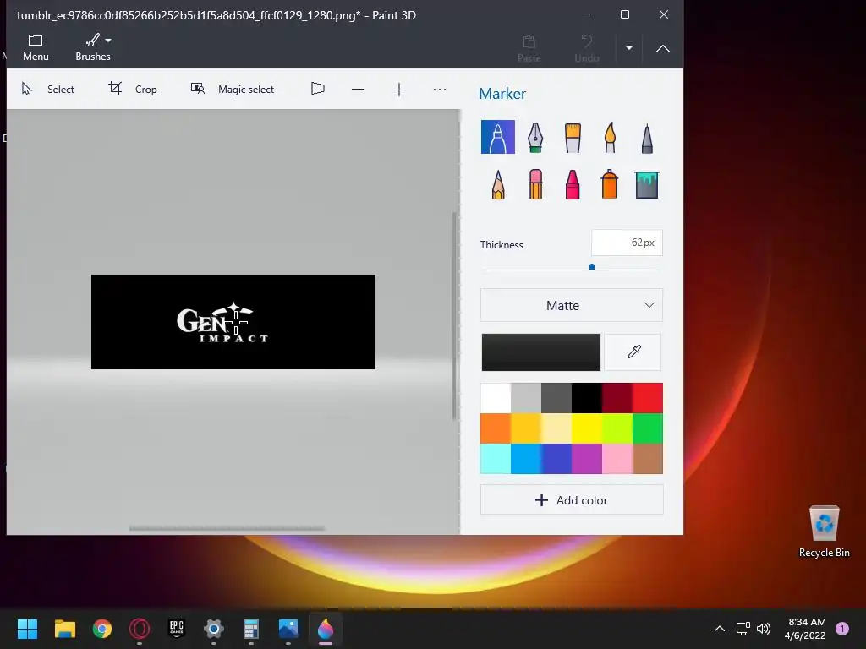866x649 pixels.
Task: Pick the black color swatch
Action: point(587,398)
